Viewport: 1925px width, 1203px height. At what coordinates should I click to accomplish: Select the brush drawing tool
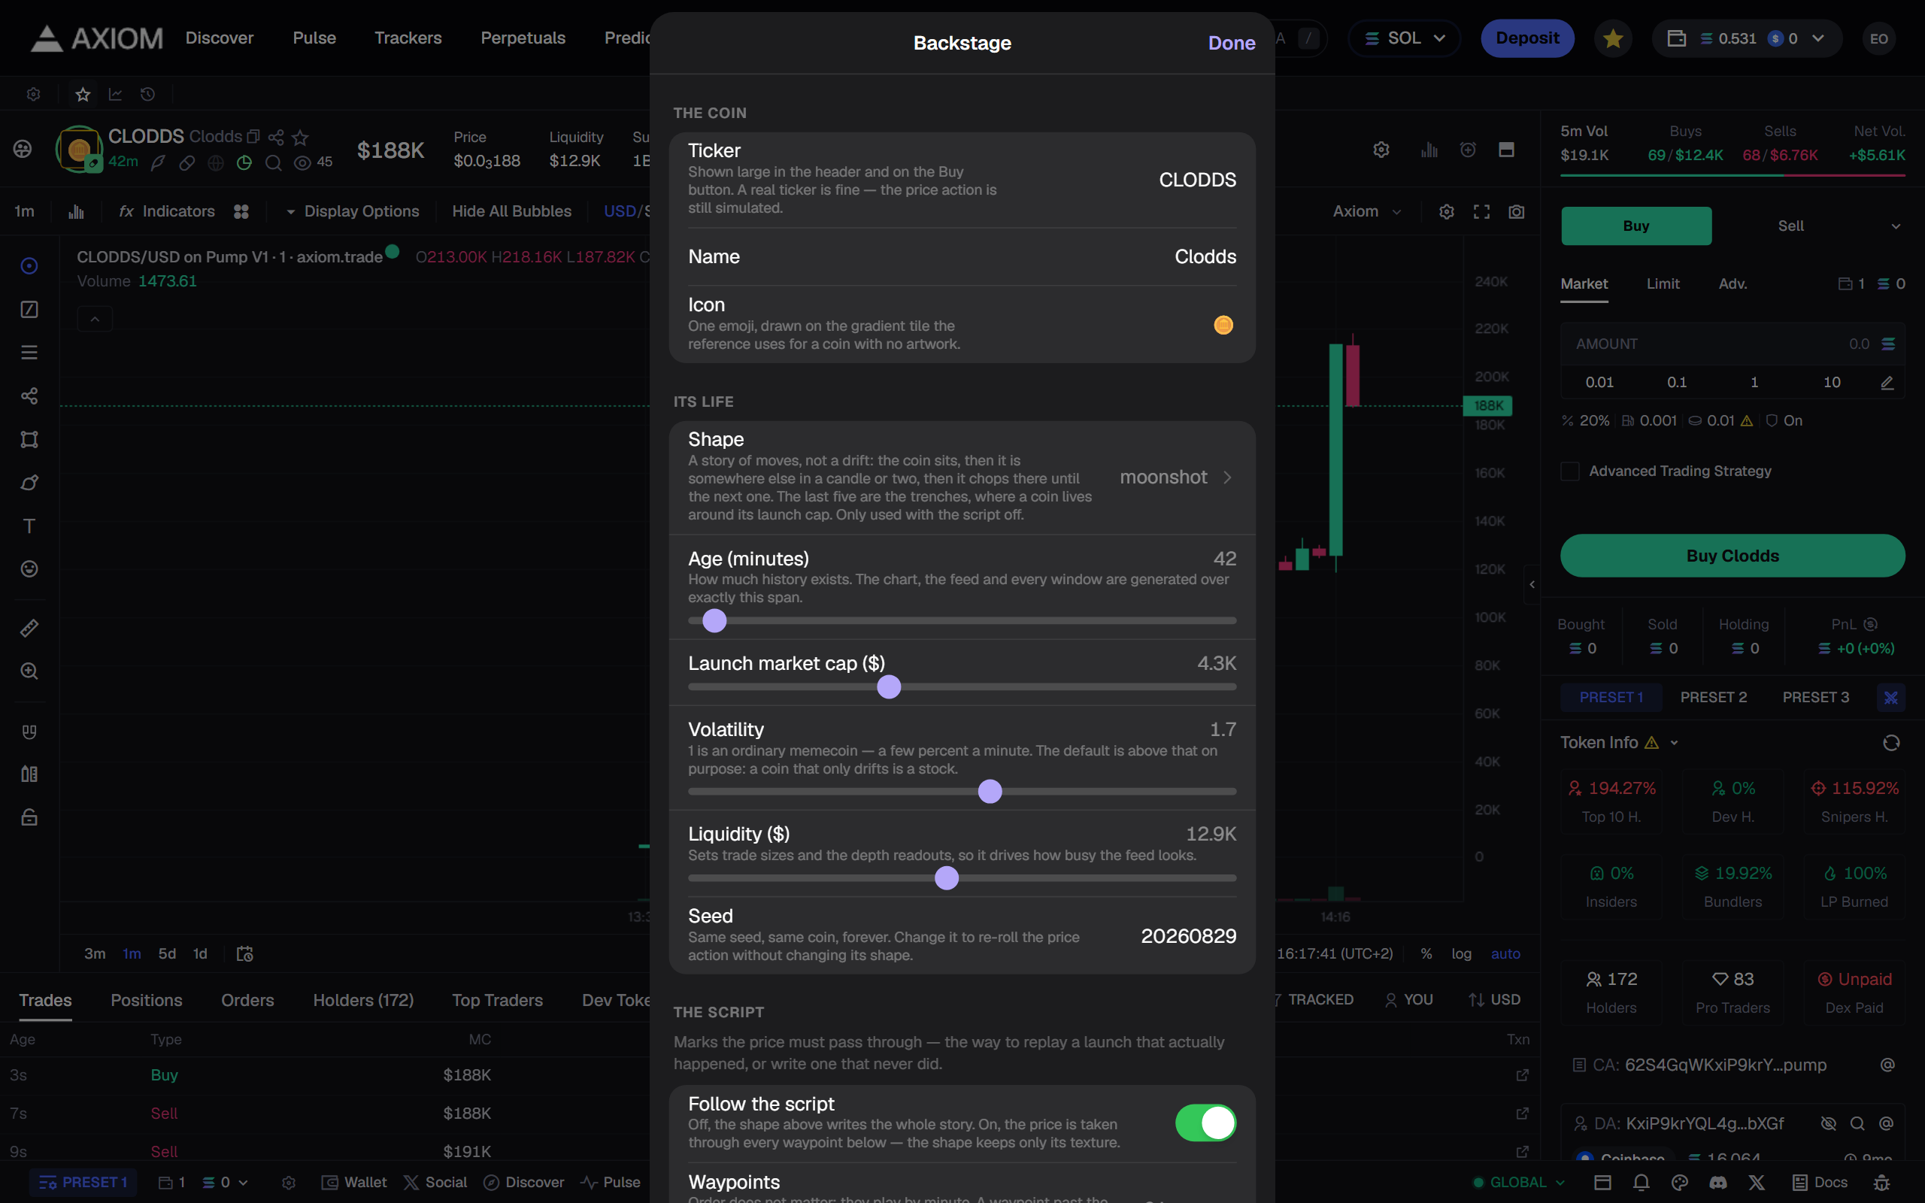pyautogui.click(x=29, y=483)
